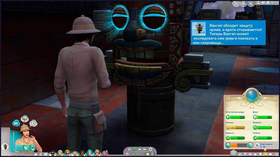This screenshot has width=280, height=157.
Task: Open the Needs fork-and-knife tab
Action: point(266,154)
